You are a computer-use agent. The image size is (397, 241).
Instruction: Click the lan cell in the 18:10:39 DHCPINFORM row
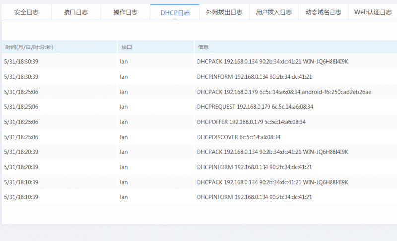(124, 197)
